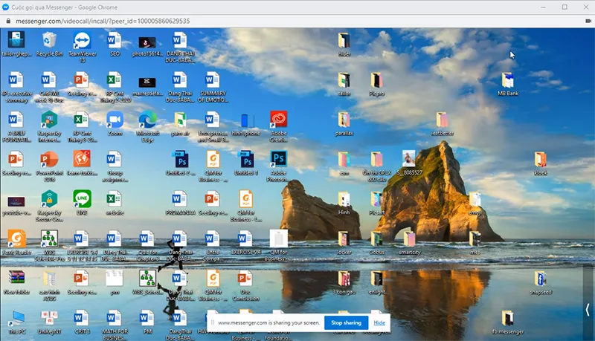Open the Recycle Bin desktop icon
The height and width of the screenshot is (341, 595).
click(49, 41)
